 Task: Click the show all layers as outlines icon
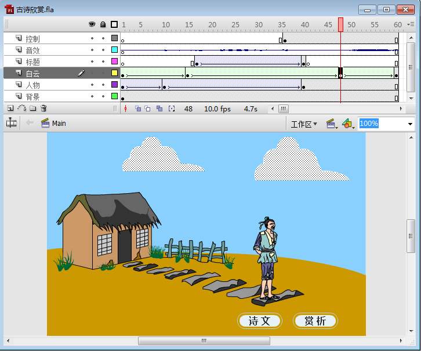click(x=114, y=24)
